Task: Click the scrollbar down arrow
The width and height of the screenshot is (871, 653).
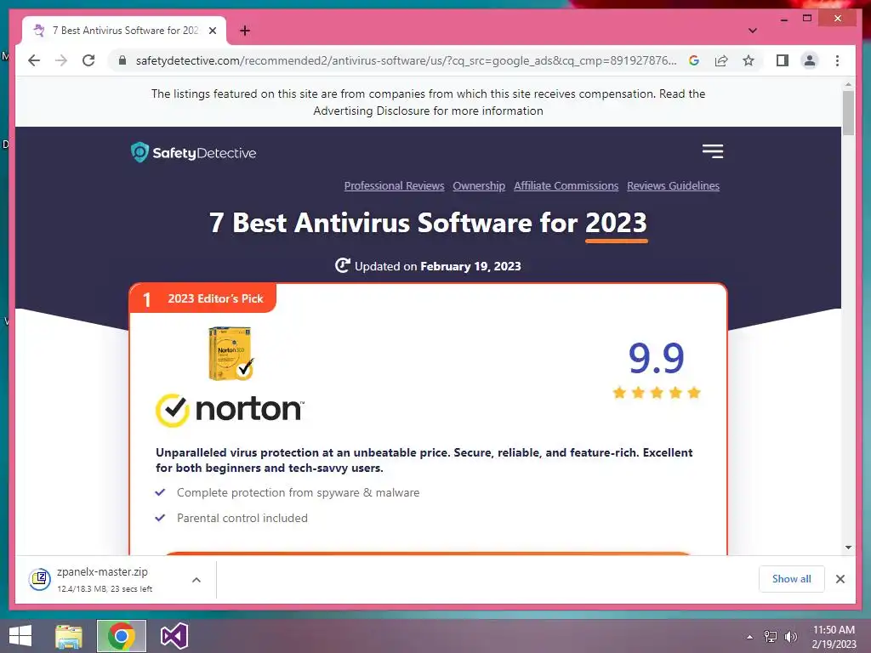Action: click(x=848, y=548)
